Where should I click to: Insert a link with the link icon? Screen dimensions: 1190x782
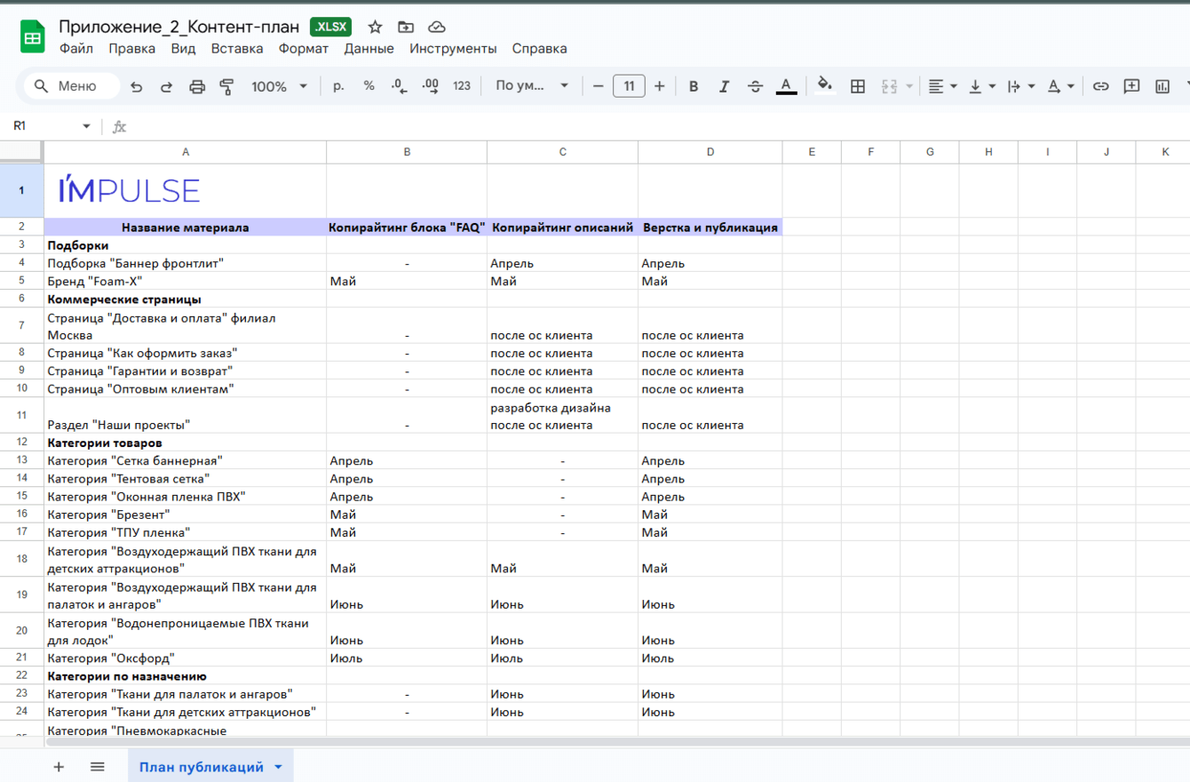(x=1101, y=86)
